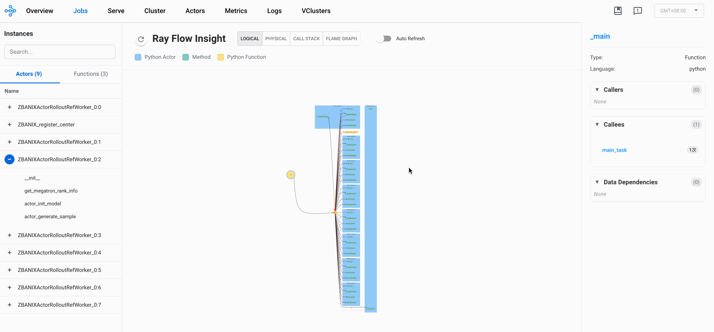Collapse ZBANIXActorRolloutRefWorker_0:2 row
714x332 pixels.
10,160
